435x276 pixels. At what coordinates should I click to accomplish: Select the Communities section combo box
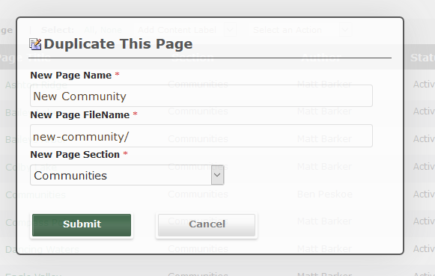127,175
